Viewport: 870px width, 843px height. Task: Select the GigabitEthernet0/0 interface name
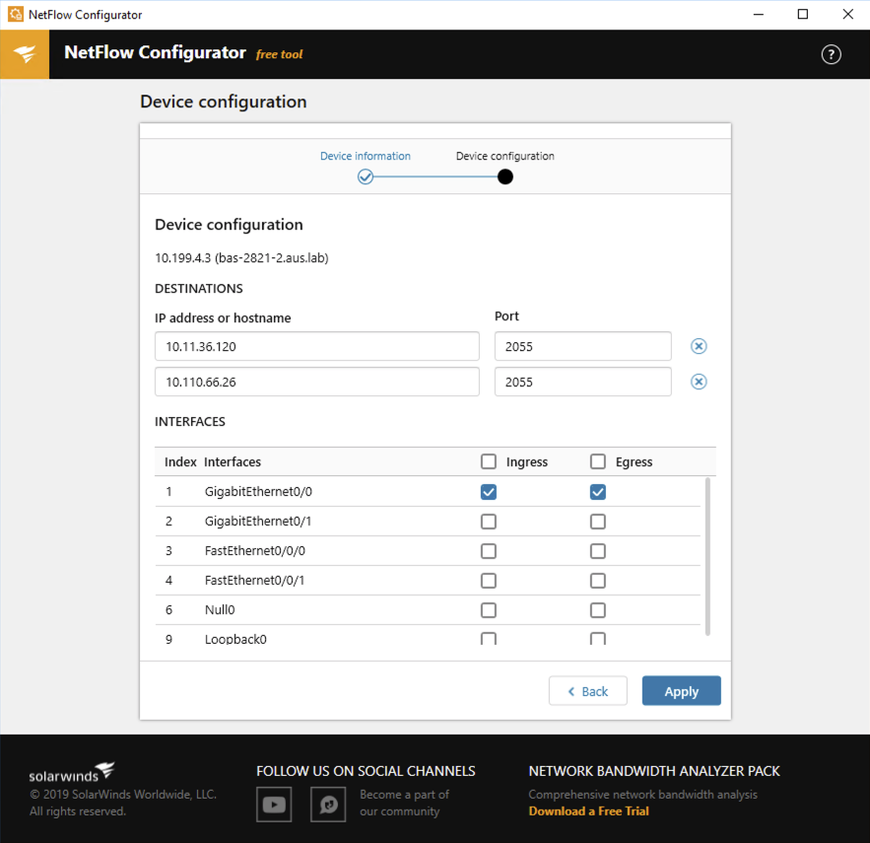coord(258,491)
